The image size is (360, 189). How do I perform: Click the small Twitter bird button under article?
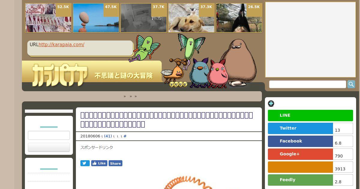[x=85, y=163]
